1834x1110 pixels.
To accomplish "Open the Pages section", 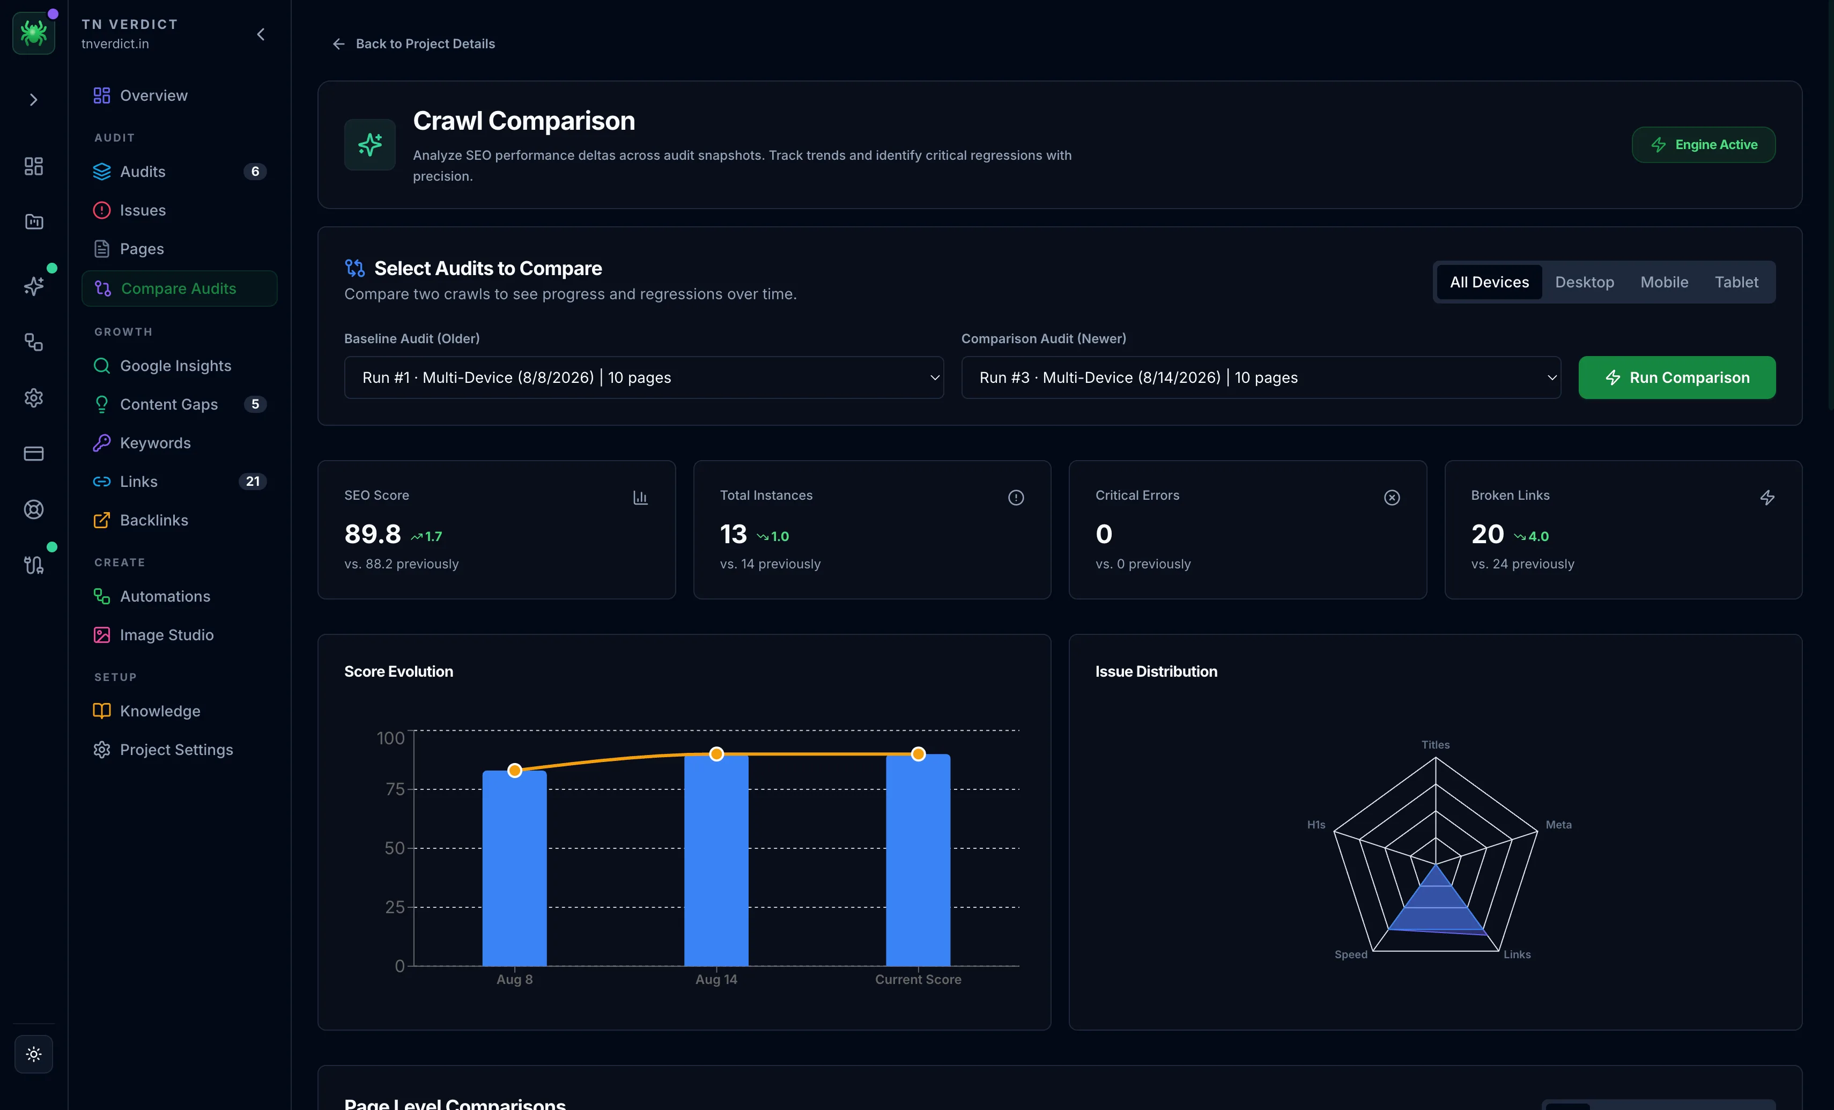I will click(x=180, y=249).
